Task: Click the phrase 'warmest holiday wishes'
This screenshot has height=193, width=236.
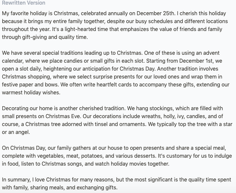Action: tap(31, 92)
